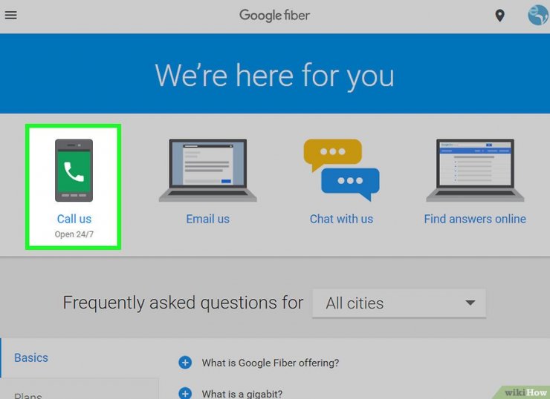Expand plus icon for What is a gigabit
The height and width of the screenshot is (399, 550).
(185, 393)
